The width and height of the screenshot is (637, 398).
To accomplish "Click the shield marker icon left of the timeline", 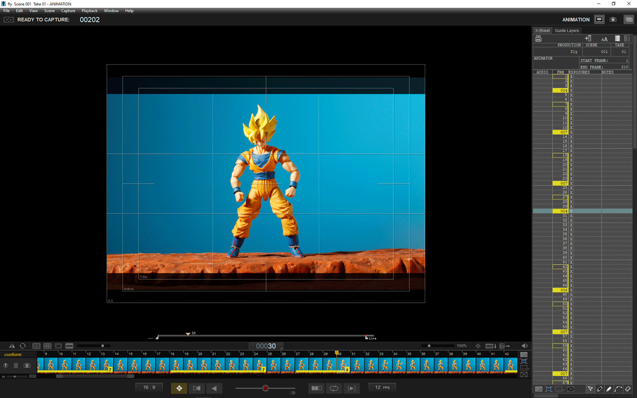I will click(x=5, y=366).
